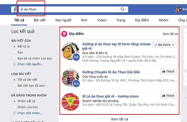Click plus icon beside Chọn một nguồn
The image size is (187, 122).
14,64
